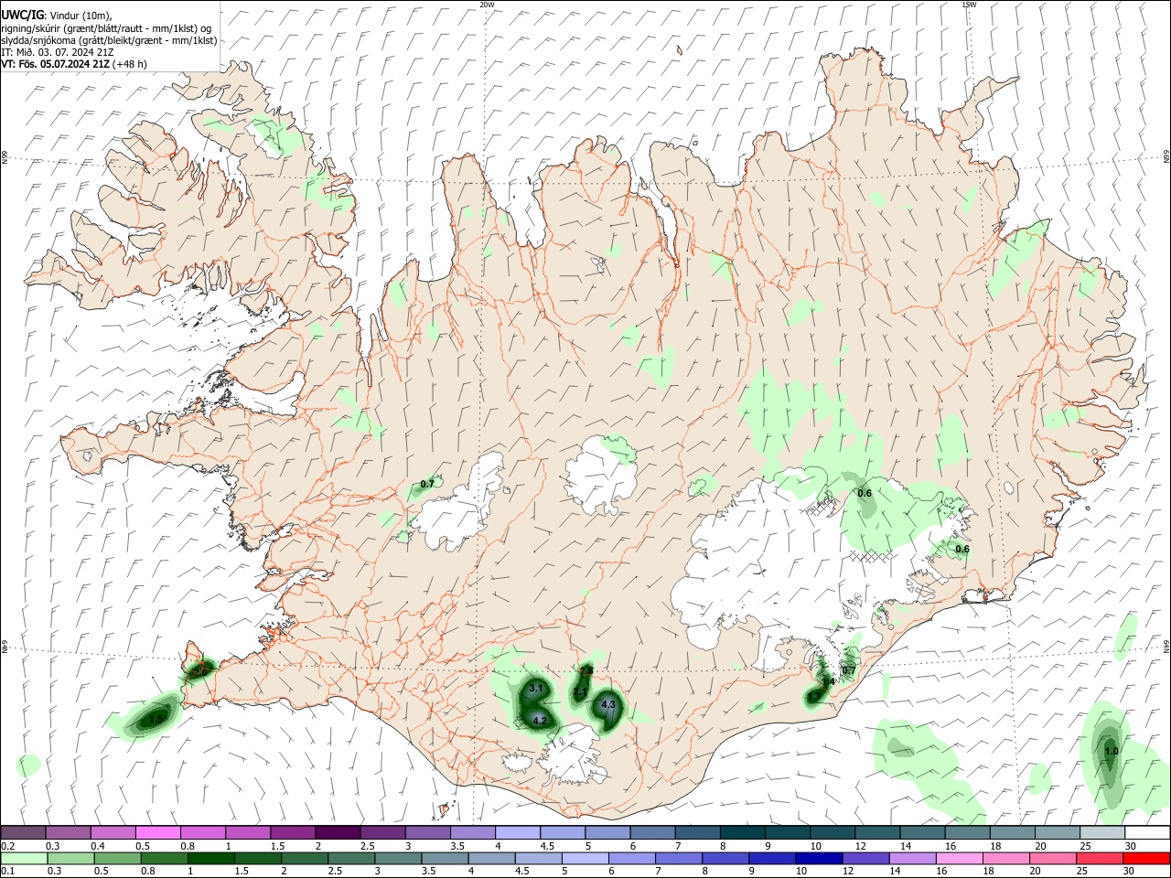This screenshot has width=1171, height=878.
Task: Click the 1.0 value offshore in the southeast
Action: pyautogui.click(x=1111, y=752)
